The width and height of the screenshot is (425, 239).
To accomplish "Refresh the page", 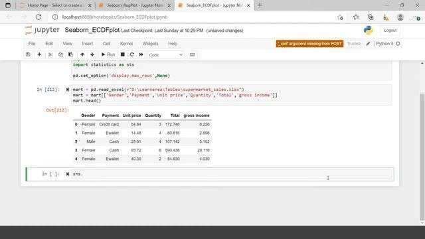I will click(x=39, y=17).
